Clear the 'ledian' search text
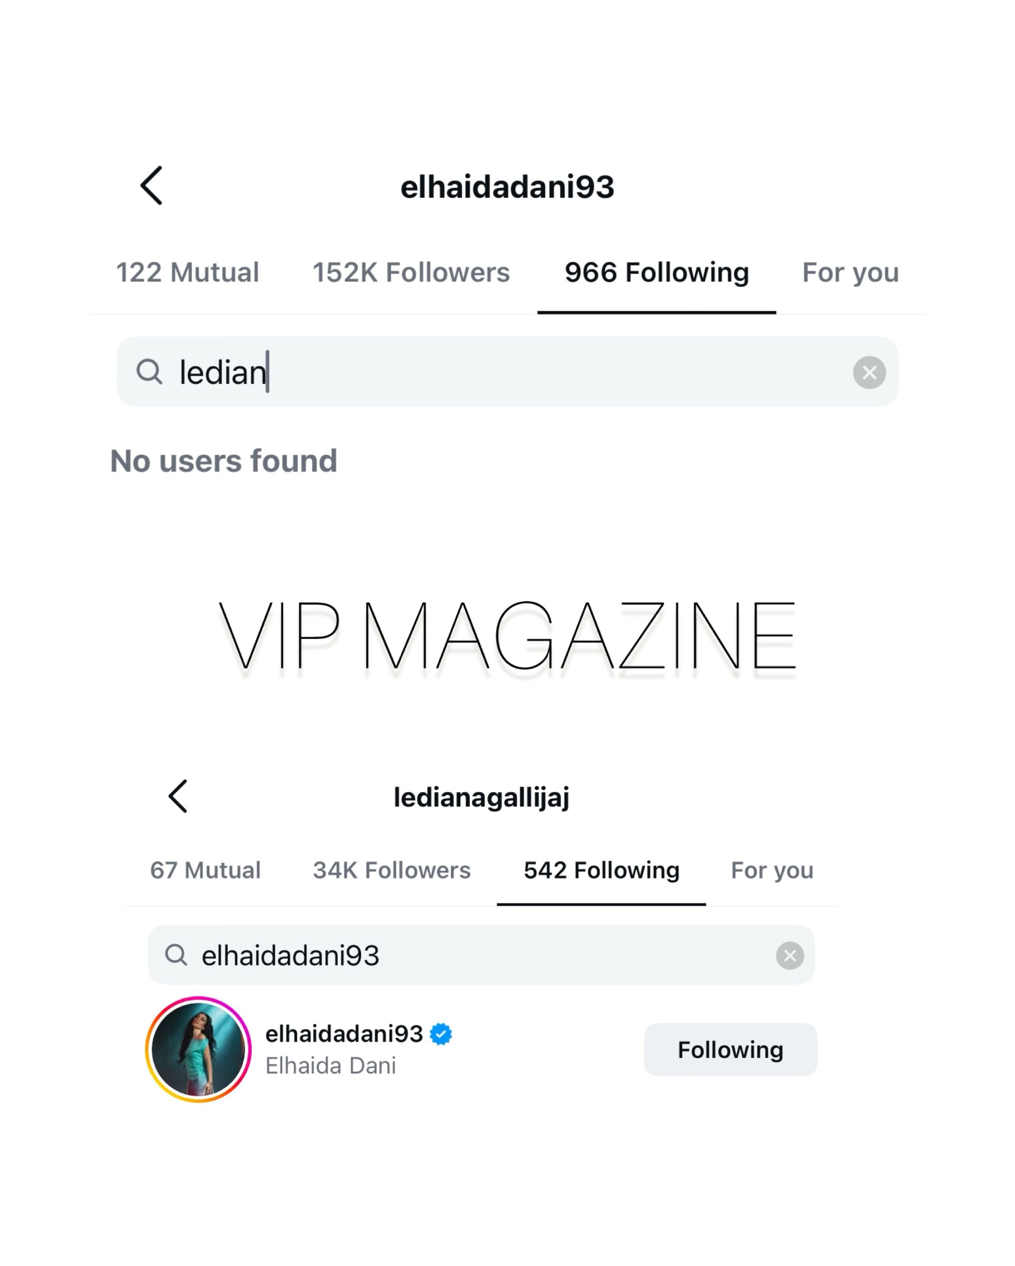This screenshot has height=1266, width=1015. coord(869,372)
